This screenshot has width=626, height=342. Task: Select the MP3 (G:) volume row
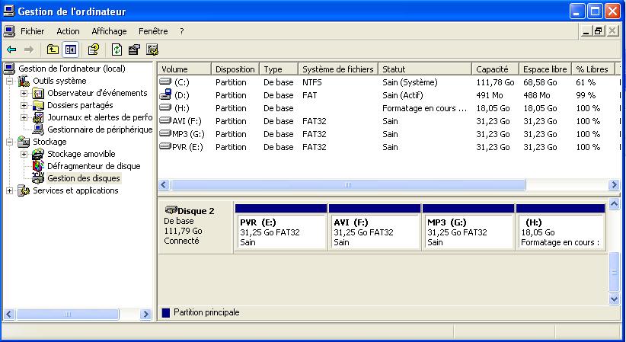(388, 134)
